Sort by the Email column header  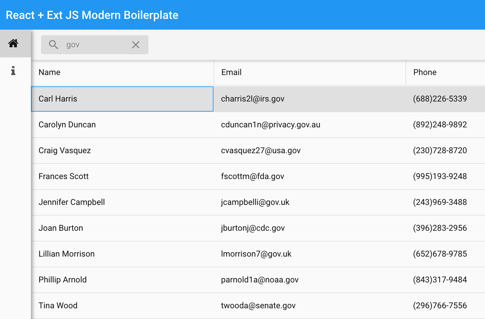click(x=310, y=72)
